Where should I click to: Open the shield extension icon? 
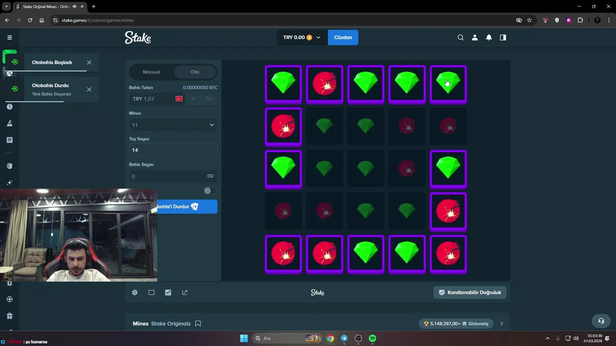coord(557,20)
